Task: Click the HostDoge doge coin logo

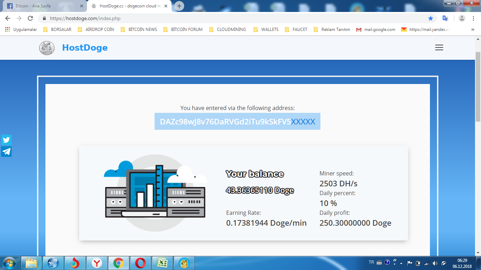Action: (47, 48)
